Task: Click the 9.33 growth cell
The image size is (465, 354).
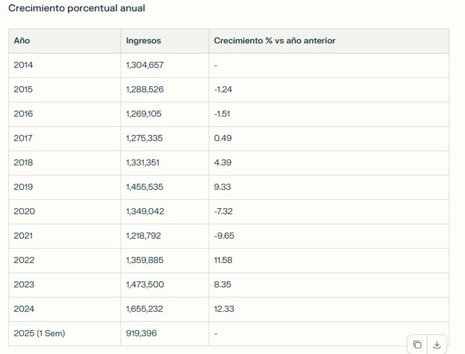Action: [223, 187]
